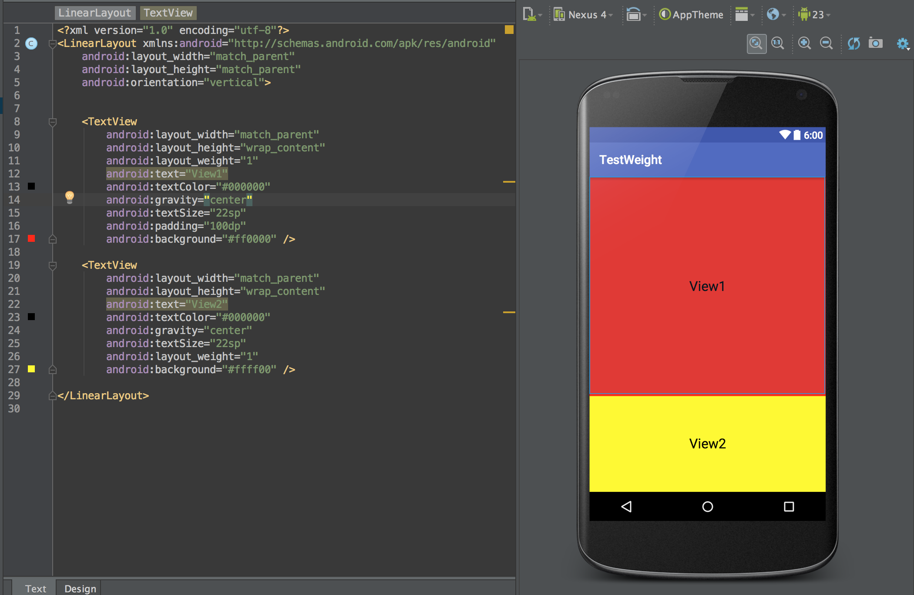Click the 1:1 actual size zoom icon
The height and width of the screenshot is (595, 914).
777,43
